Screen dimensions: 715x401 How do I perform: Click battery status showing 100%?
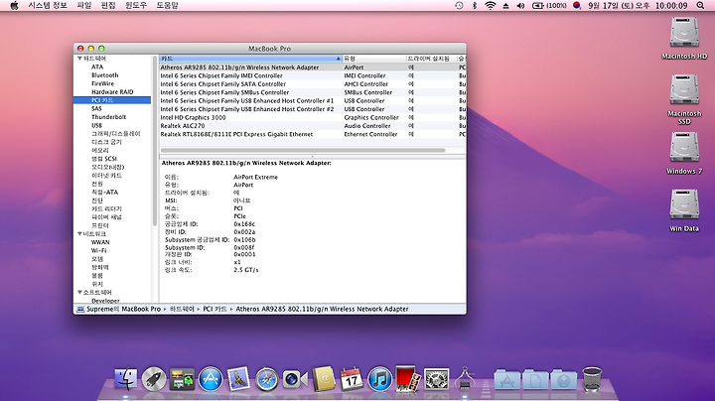(549, 6)
